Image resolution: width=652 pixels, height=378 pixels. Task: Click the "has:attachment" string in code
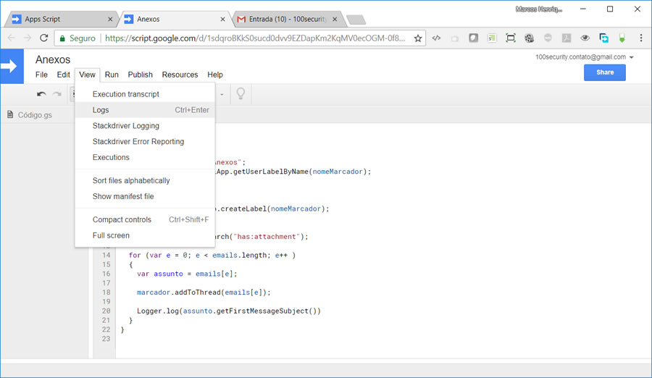click(267, 237)
